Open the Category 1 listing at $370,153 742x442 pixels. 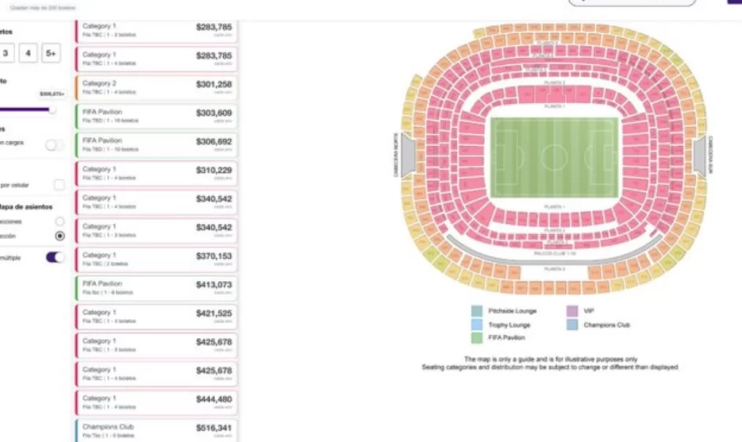tap(156, 260)
